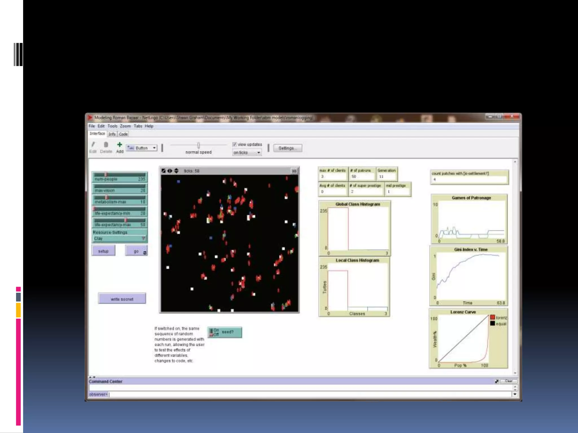Open the Tools menu
This screenshot has height=433, width=578.
112,126
